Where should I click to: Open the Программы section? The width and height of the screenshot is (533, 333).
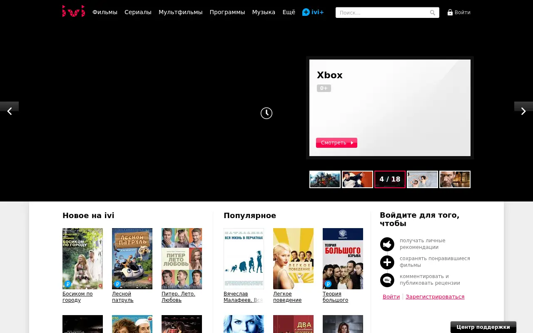pyautogui.click(x=227, y=12)
